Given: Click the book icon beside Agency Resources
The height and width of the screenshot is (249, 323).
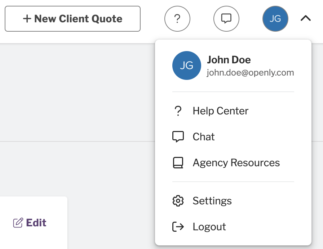Looking at the screenshot, I should pos(178,163).
